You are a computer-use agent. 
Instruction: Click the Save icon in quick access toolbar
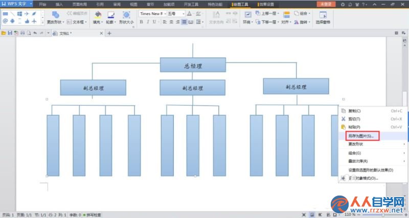(10, 33)
